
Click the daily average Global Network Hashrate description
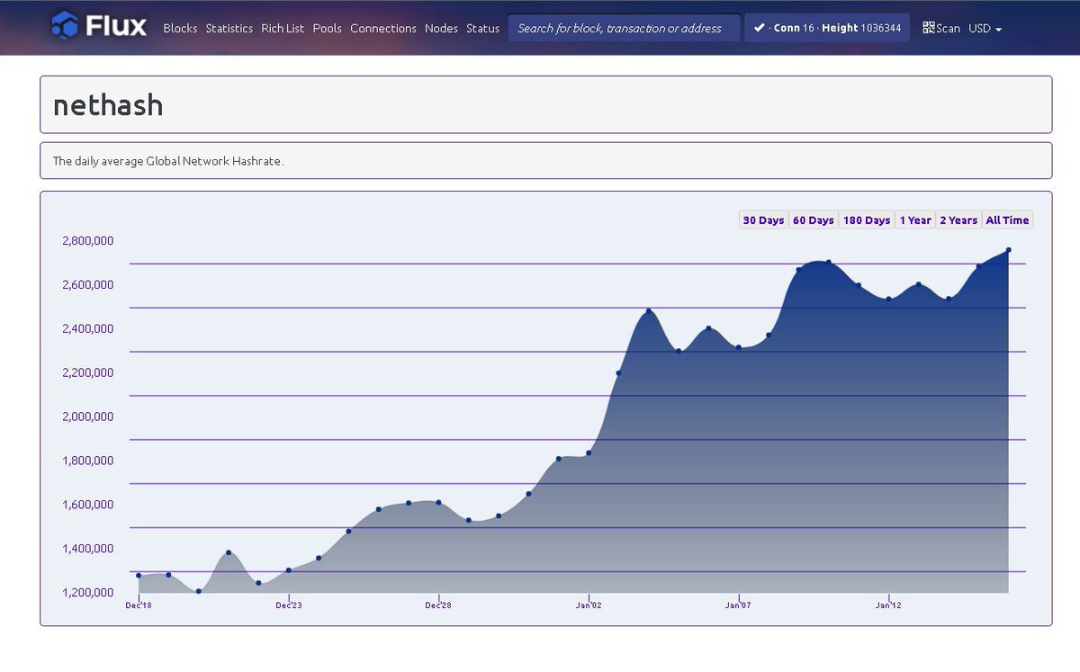168,161
